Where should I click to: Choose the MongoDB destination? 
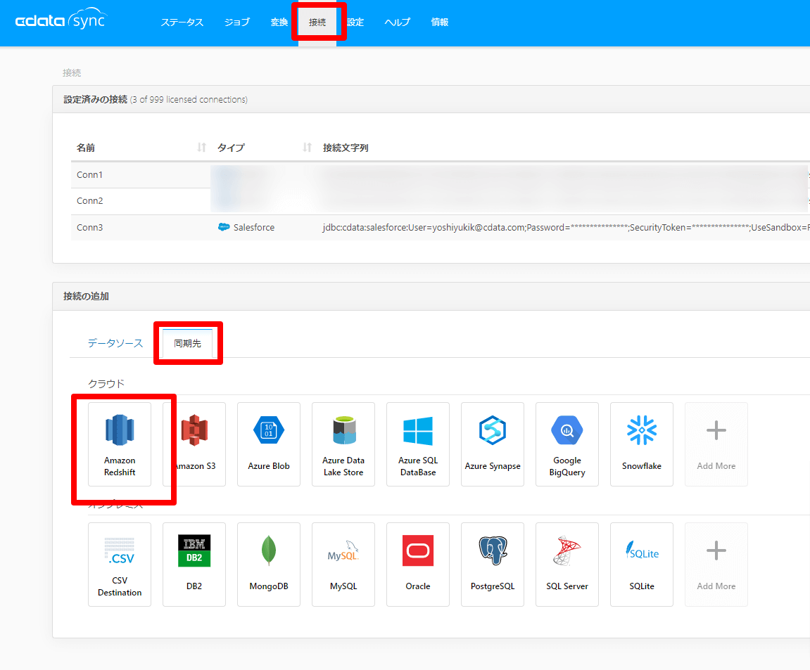(x=269, y=564)
